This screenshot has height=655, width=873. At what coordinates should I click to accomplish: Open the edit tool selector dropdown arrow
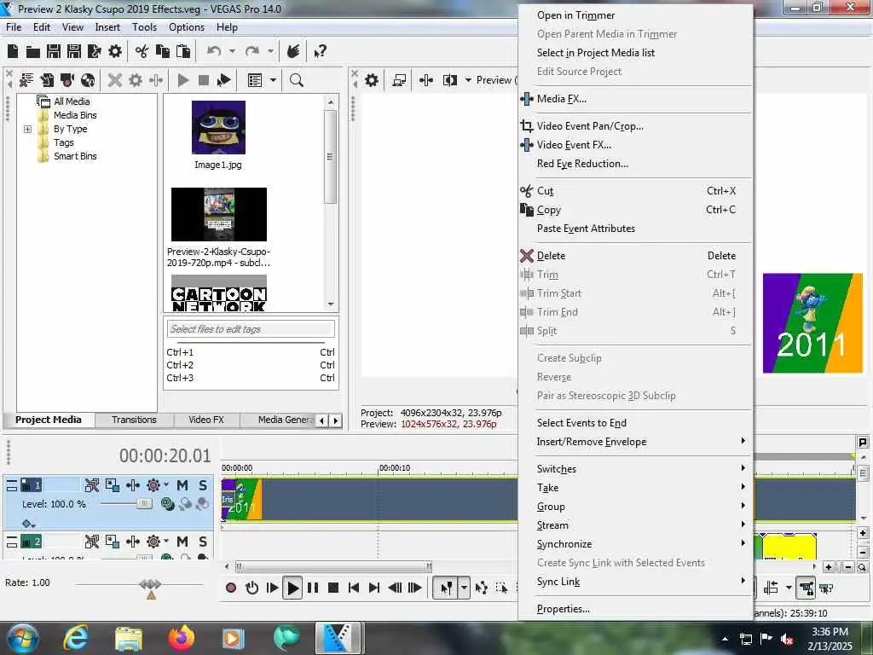[464, 588]
